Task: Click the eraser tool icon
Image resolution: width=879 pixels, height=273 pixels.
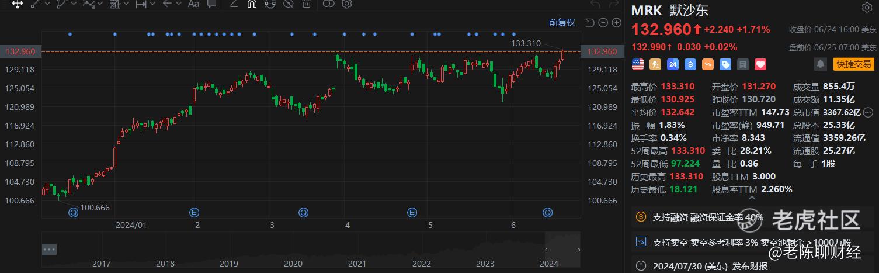Action: tap(234, 4)
